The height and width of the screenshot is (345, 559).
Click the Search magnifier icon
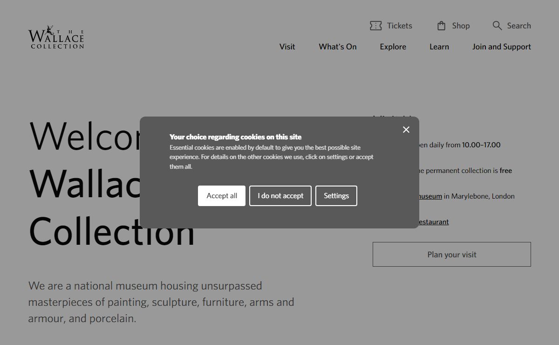(497, 26)
